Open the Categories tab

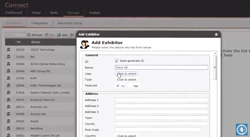(x=39, y=23)
